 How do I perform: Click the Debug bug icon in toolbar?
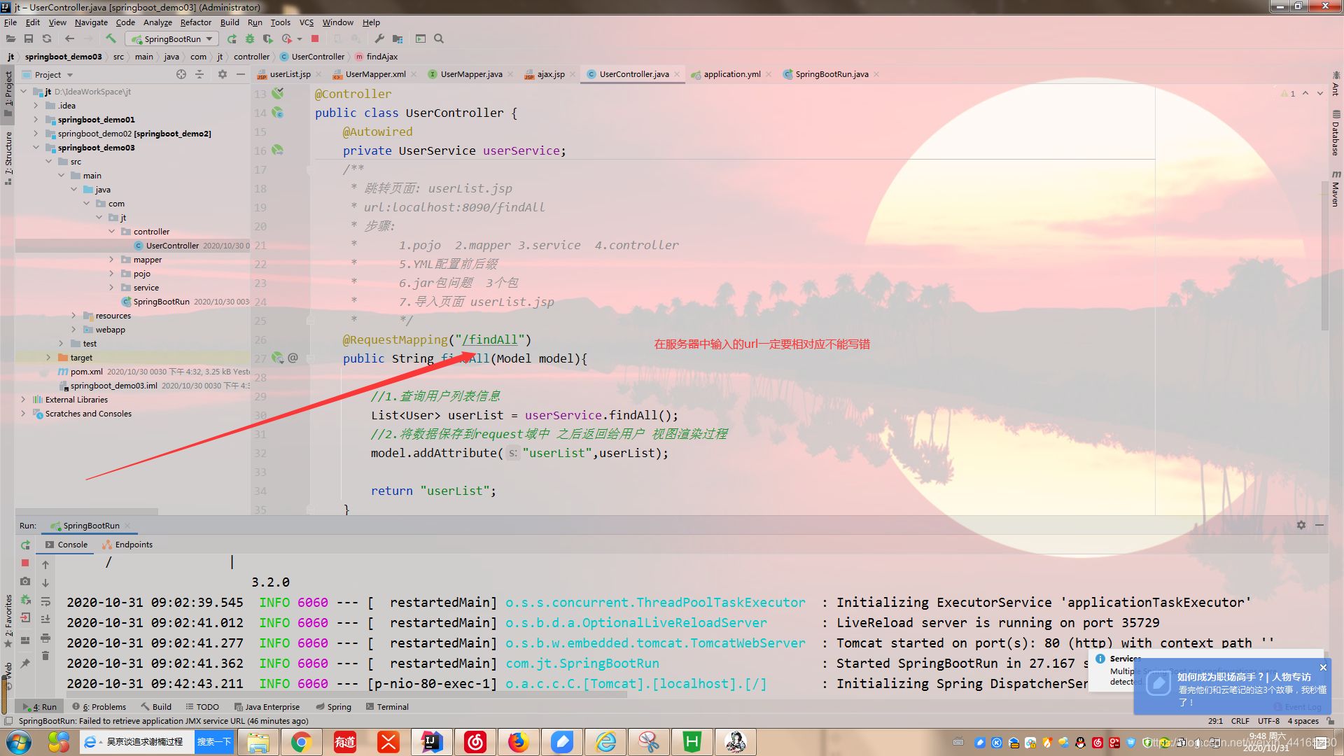coord(250,39)
